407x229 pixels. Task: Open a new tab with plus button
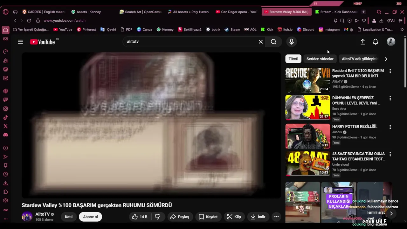(x=363, y=12)
